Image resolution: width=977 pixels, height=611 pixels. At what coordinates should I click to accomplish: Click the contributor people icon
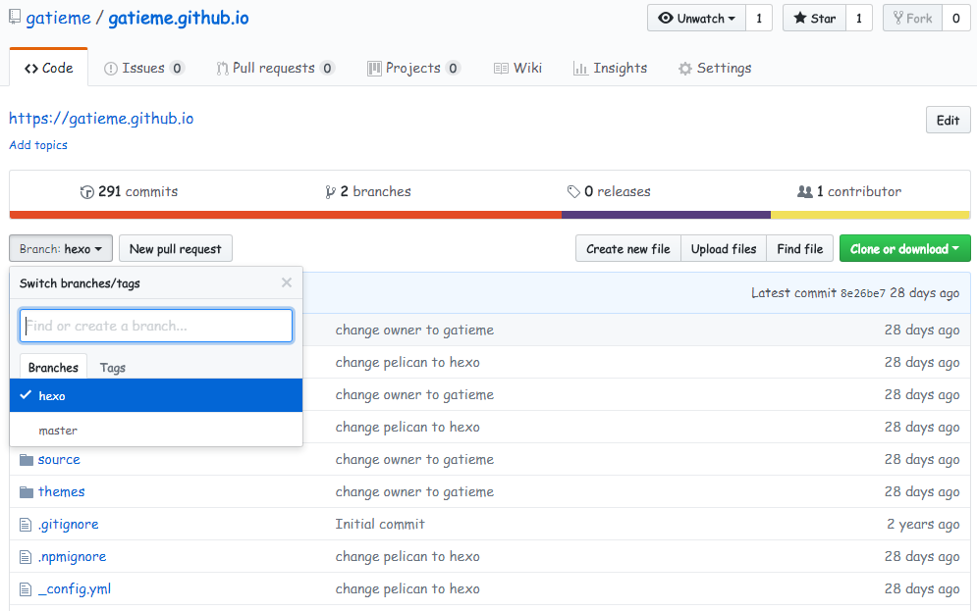tap(805, 191)
